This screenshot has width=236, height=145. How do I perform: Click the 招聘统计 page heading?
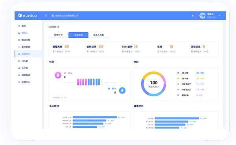(54, 27)
